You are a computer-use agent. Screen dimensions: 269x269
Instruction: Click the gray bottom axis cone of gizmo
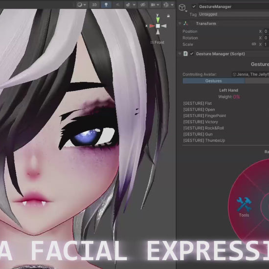(158, 32)
